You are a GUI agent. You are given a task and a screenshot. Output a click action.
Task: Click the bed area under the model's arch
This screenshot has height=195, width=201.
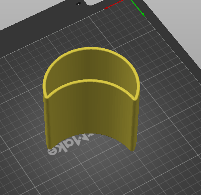click(91, 140)
